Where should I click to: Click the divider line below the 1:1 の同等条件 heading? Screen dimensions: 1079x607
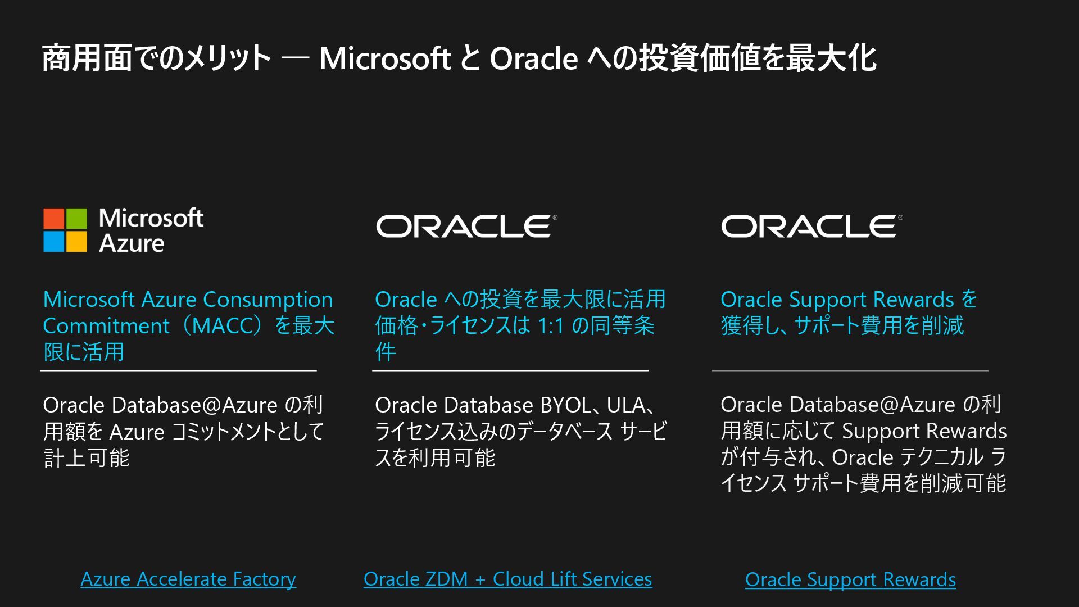(x=510, y=371)
